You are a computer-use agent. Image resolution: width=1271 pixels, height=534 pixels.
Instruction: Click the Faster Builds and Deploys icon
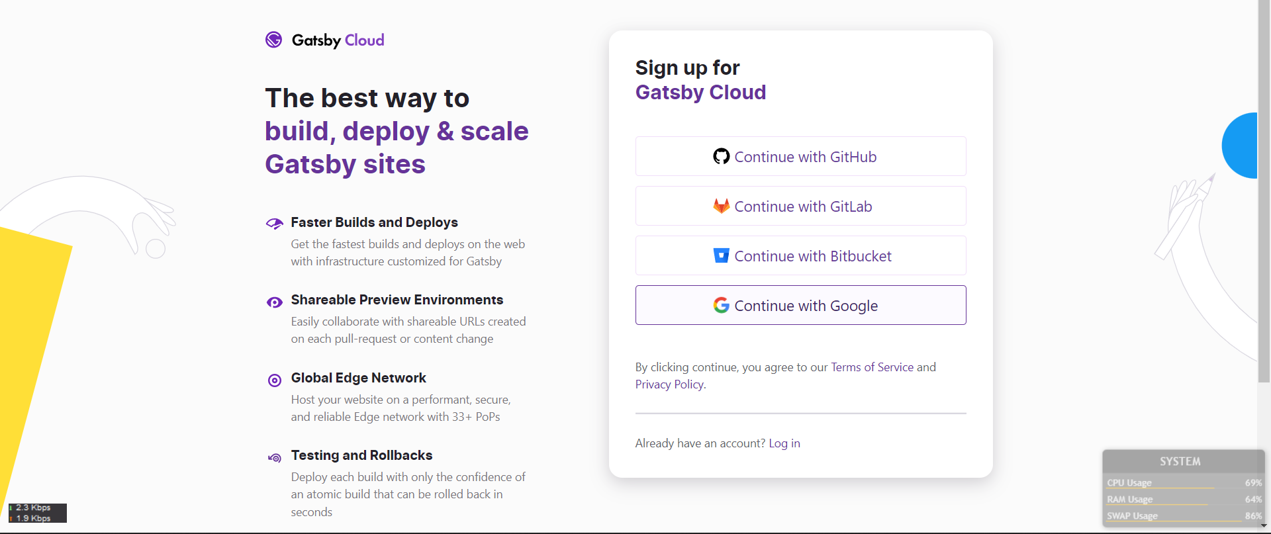click(274, 223)
